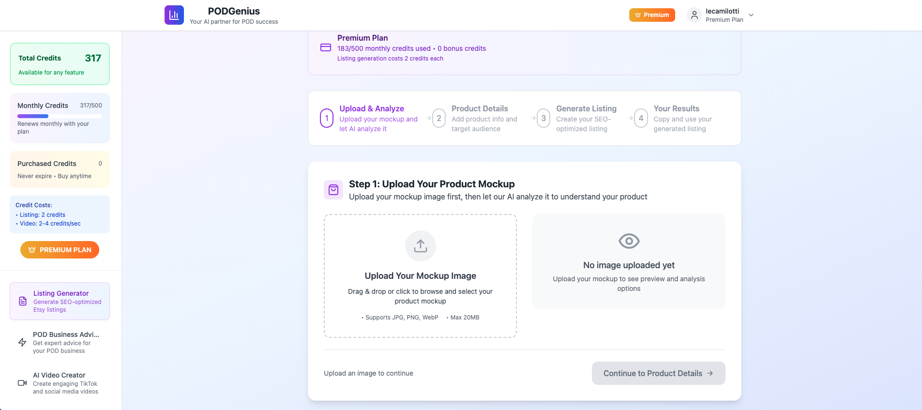Click the eye preview icon
The width and height of the screenshot is (922, 410).
coord(629,241)
